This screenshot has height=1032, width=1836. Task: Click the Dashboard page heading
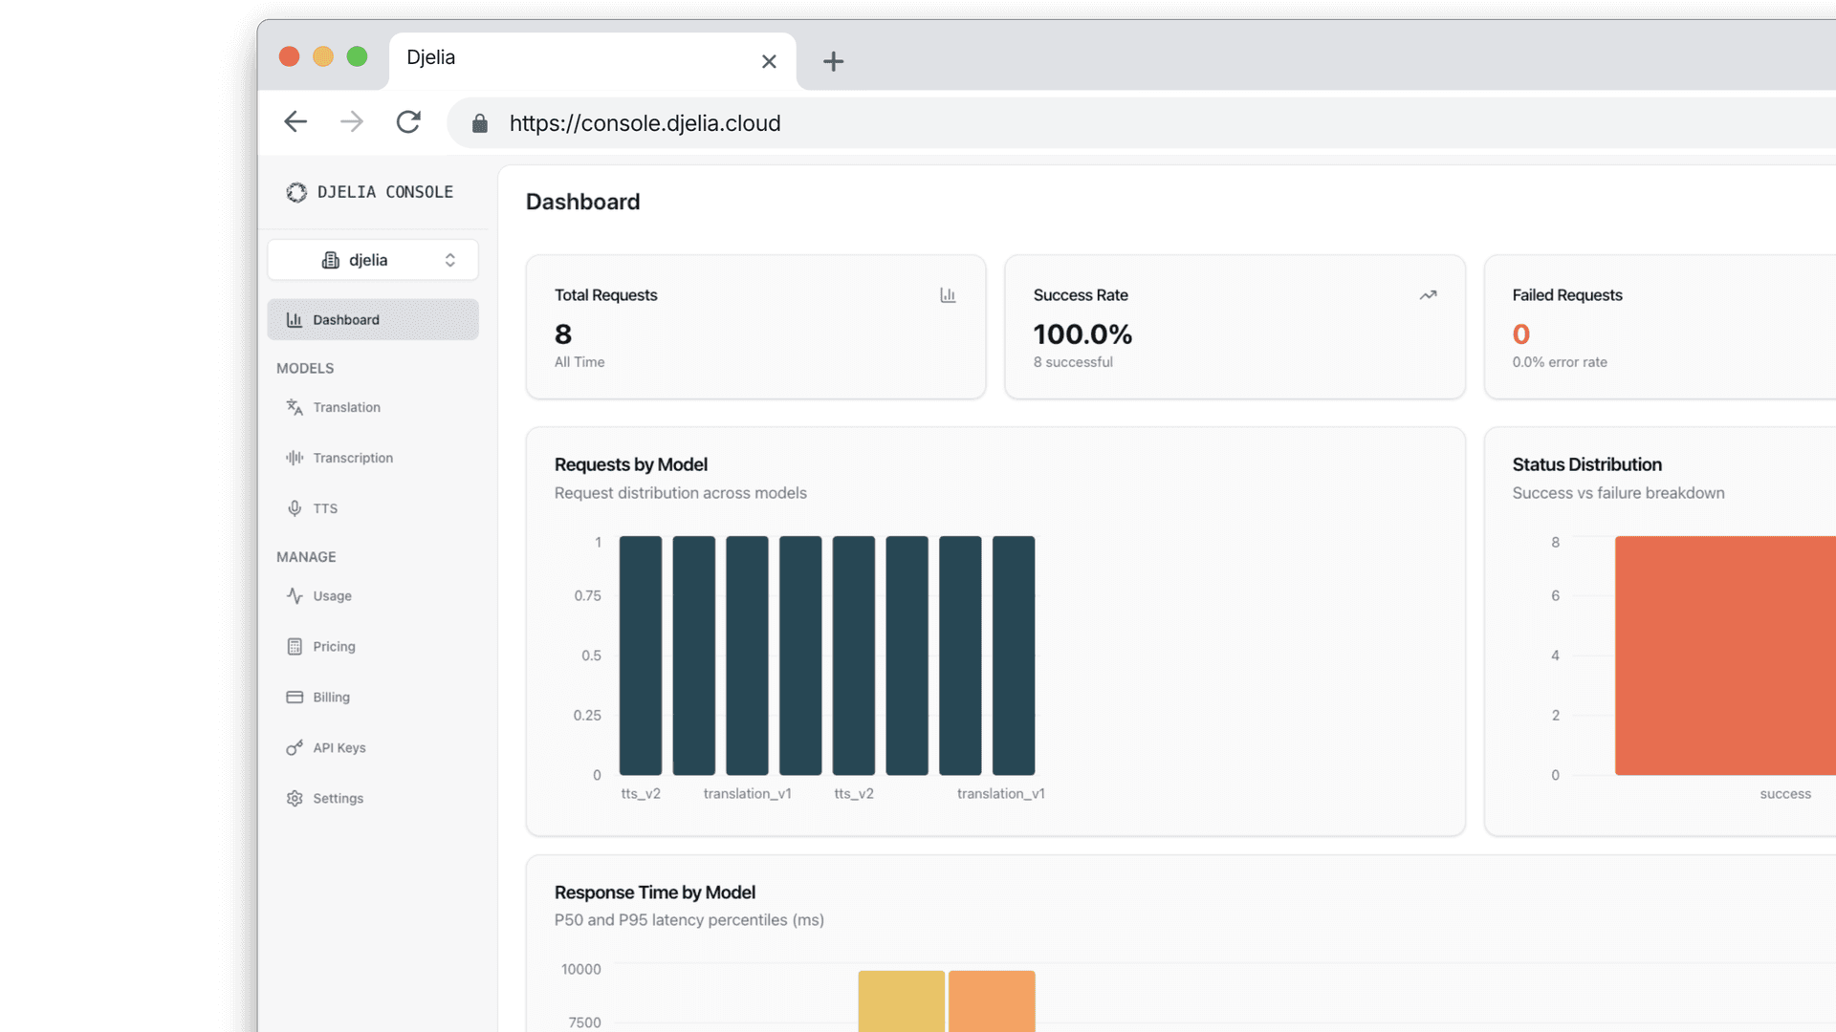point(583,202)
